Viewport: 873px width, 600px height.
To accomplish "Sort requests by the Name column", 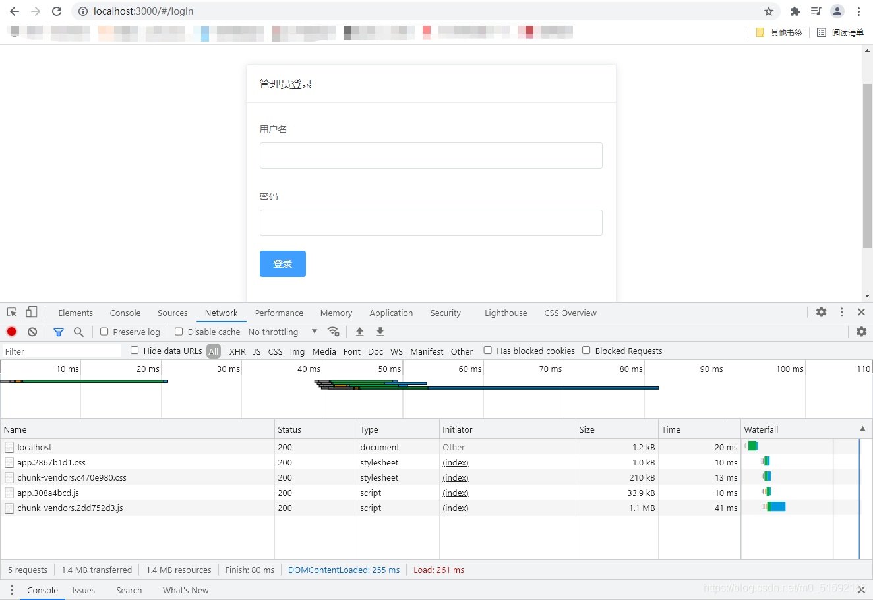I will click(x=137, y=429).
